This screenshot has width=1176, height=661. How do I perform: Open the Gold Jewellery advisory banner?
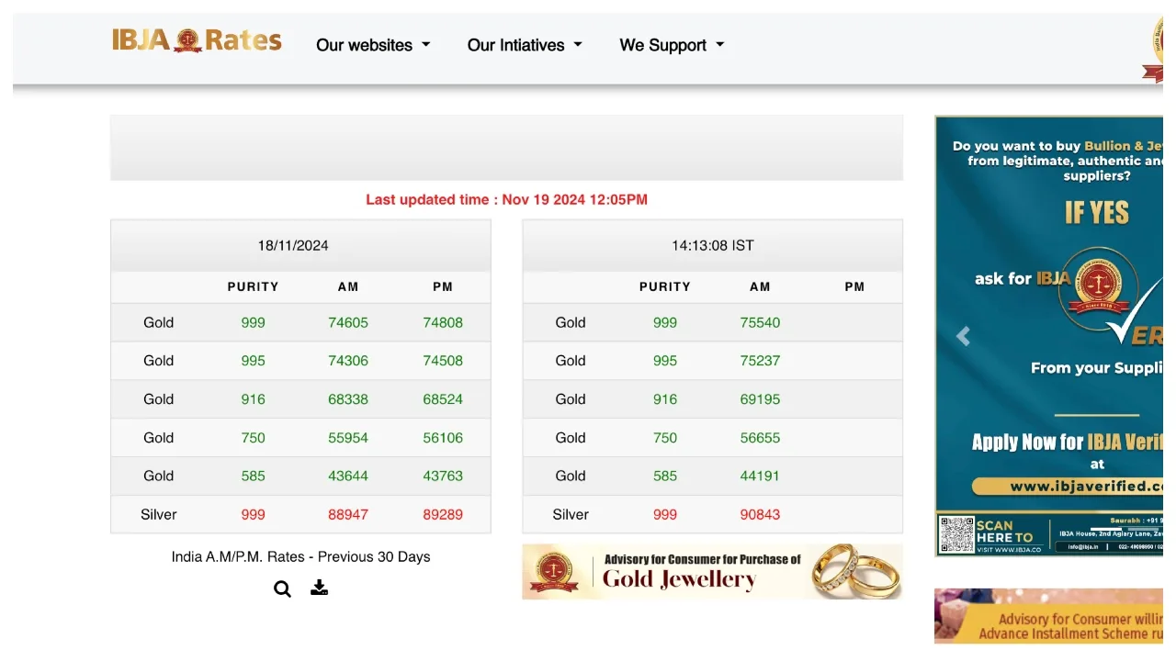tap(703, 571)
